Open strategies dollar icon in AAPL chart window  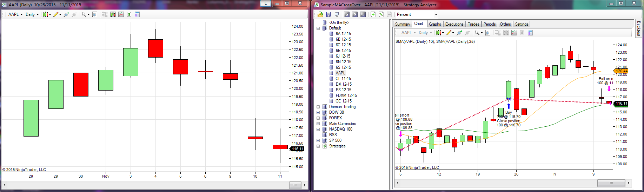pyautogui.click(x=129, y=14)
